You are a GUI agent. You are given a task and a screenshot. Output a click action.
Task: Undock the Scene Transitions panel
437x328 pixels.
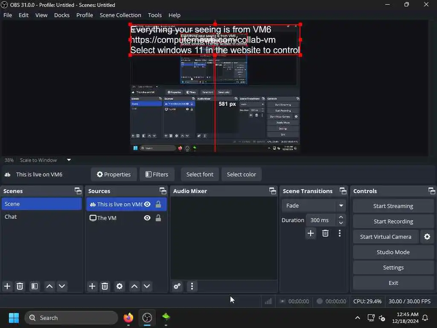tap(343, 191)
